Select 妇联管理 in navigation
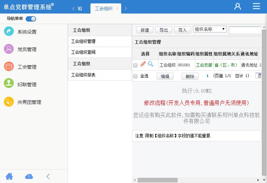Image resolution: width=267 pixels, height=183 pixels. pos(27,85)
